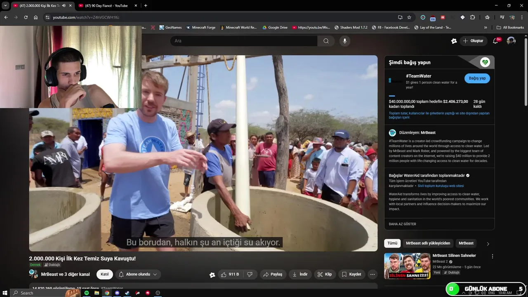Click the İndir download button
This screenshot has width=528, height=297.
point(300,274)
